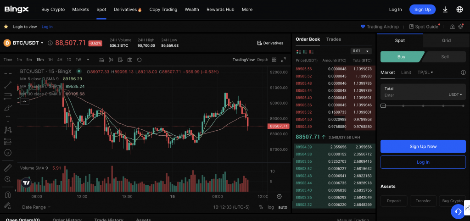Screen dimensions: 470x221
Task: Open the TP/SL order type dropdown
Action: coord(425,72)
